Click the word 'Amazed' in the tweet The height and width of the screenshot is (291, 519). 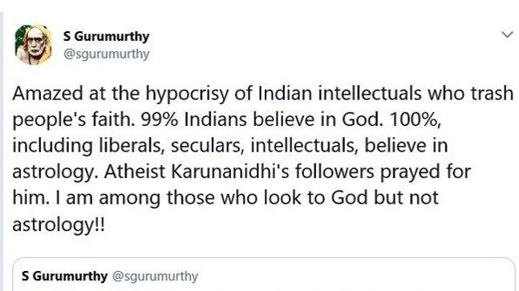47,94
